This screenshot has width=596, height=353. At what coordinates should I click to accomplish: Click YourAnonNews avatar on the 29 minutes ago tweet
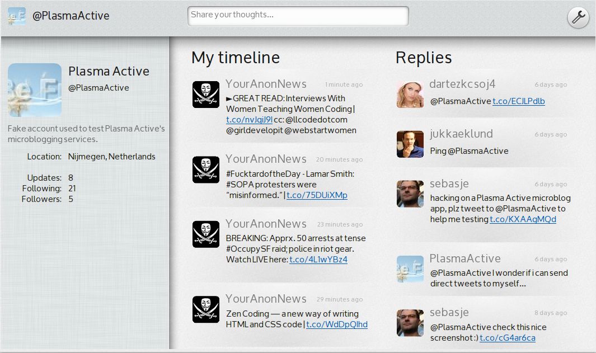pyautogui.click(x=205, y=309)
